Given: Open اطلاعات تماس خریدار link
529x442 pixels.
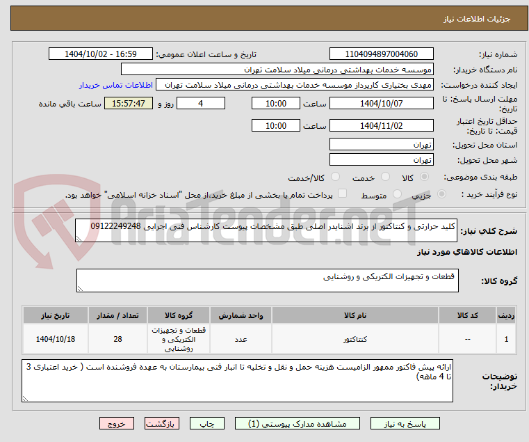Looking at the screenshot, I should click(116, 85).
